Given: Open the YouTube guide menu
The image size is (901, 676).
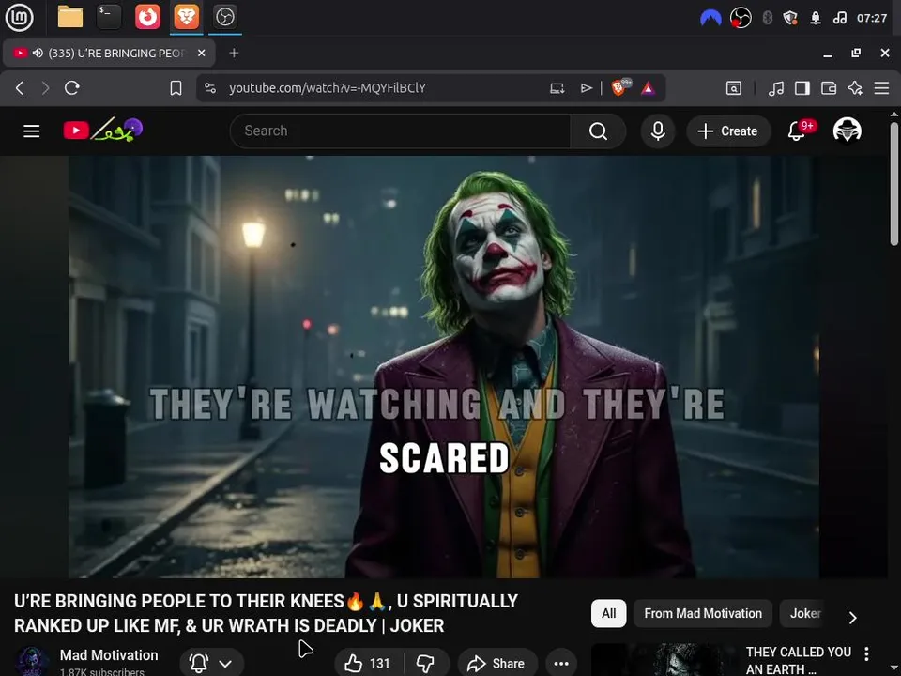Looking at the screenshot, I should click(32, 131).
